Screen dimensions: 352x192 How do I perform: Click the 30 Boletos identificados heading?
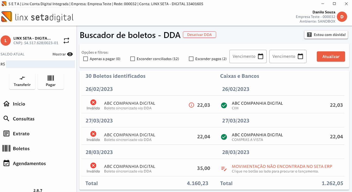click(x=116, y=76)
